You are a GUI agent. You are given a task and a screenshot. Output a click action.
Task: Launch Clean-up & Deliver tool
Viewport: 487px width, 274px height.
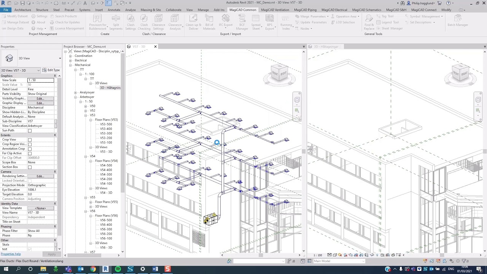(193, 22)
